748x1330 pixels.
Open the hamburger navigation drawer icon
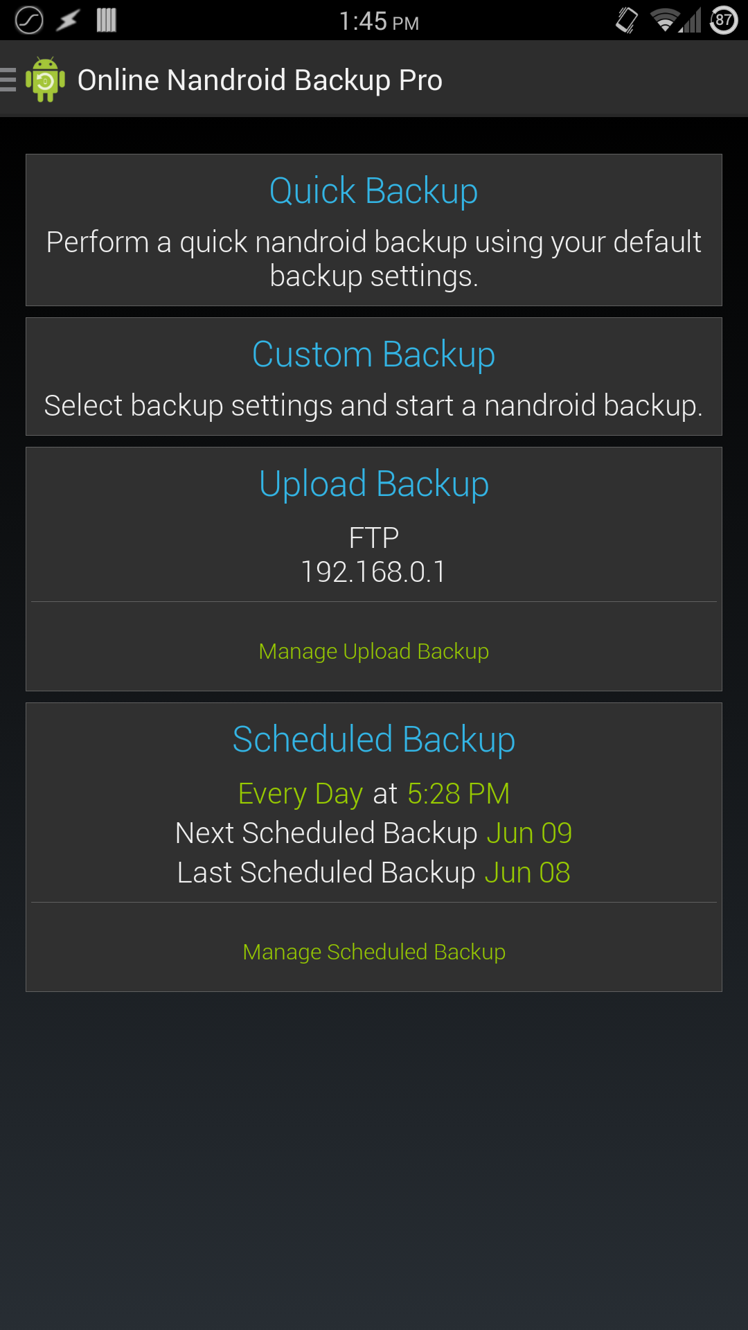coord(8,80)
